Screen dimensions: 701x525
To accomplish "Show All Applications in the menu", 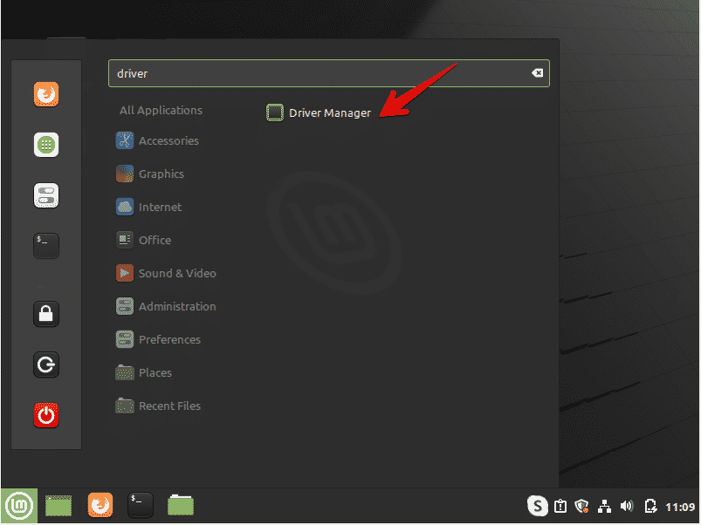I will pyautogui.click(x=161, y=110).
